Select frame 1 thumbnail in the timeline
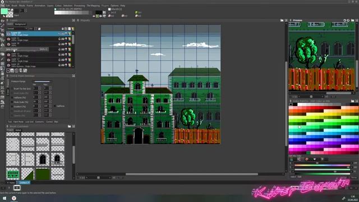Screen dimensions: 359x202 click(x=17, y=188)
